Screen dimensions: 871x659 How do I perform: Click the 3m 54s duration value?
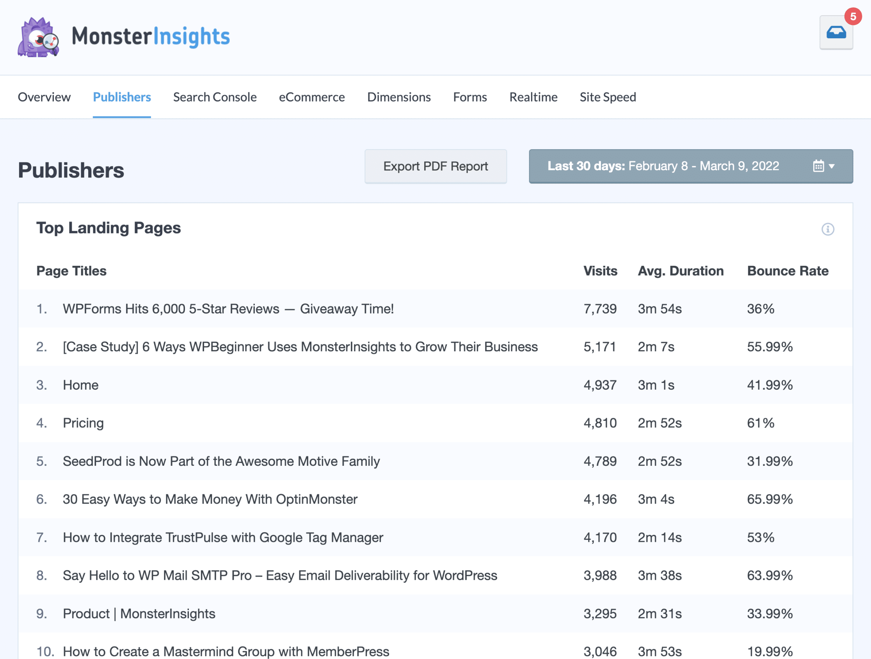pyautogui.click(x=659, y=309)
